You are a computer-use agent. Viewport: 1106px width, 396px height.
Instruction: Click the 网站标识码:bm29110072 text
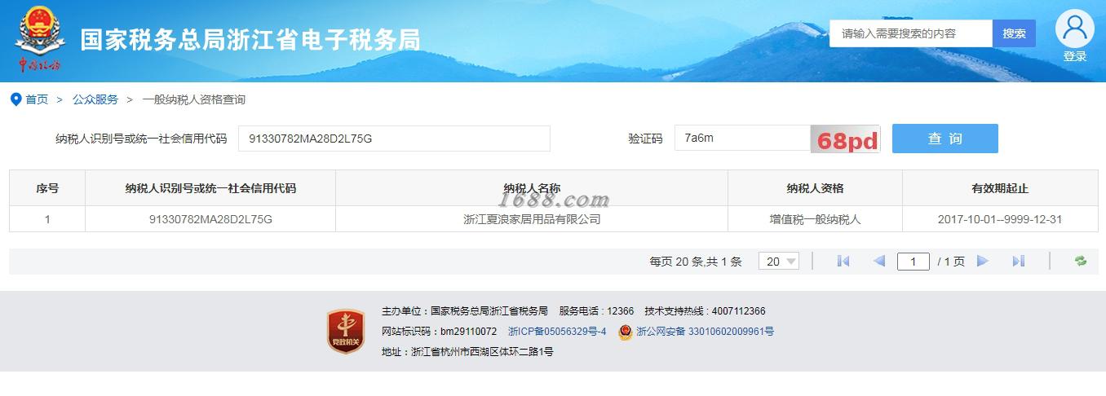[439, 332]
